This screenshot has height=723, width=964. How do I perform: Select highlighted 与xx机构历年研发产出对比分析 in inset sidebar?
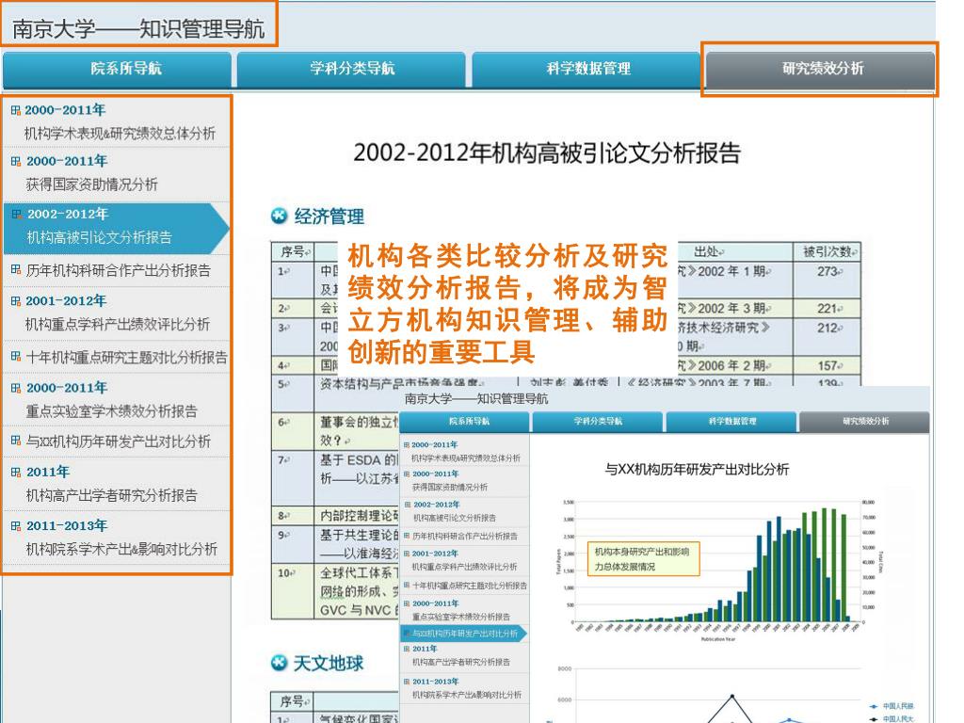coord(463,634)
